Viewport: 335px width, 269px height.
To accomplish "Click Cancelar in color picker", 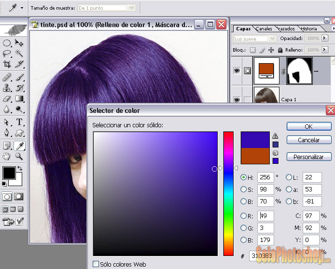I will [x=309, y=140].
